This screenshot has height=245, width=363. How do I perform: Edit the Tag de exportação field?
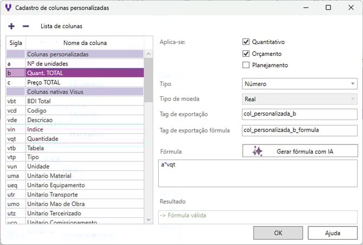click(x=299, y=114)
